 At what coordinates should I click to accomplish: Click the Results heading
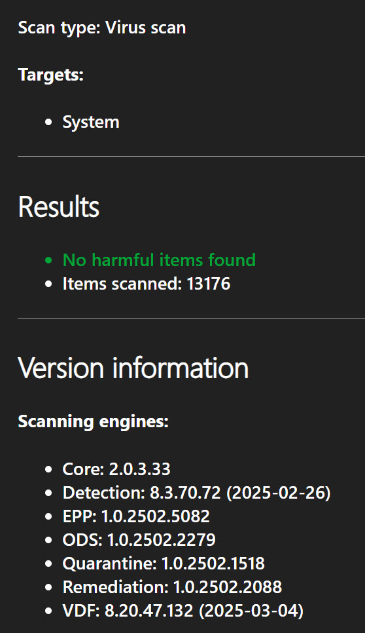tap(59, 206)
